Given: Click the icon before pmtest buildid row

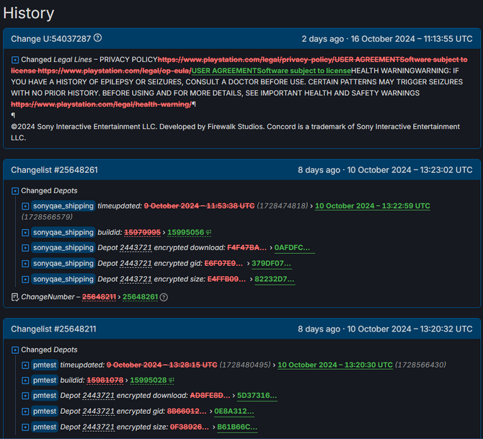Looking at the screenshot, I should tap(25, 380).
